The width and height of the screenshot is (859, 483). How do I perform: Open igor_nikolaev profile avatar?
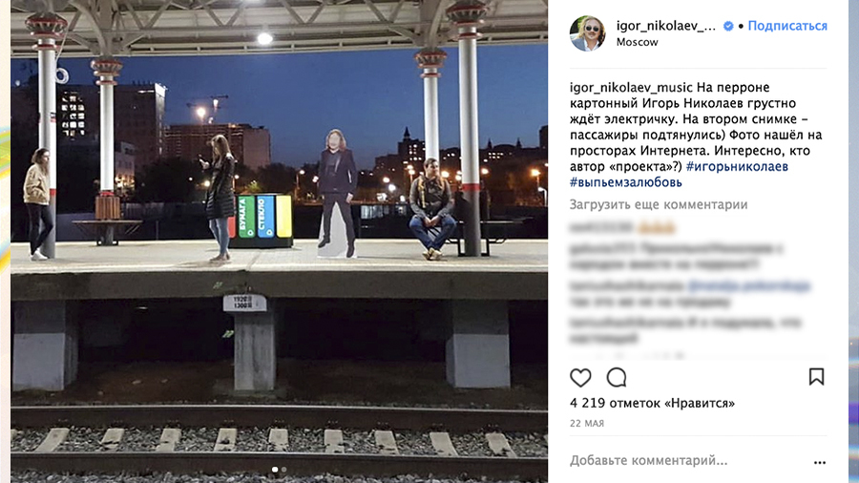(587, 33)
